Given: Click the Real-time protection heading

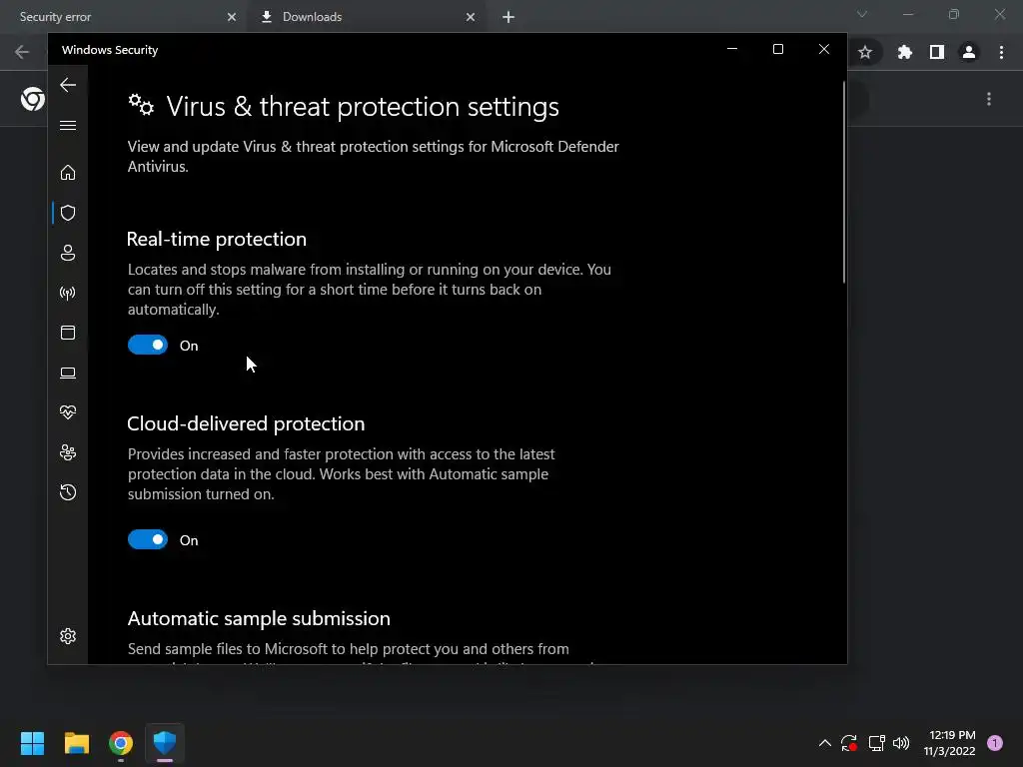Looking at the screenshot, I should coord(217,239).
